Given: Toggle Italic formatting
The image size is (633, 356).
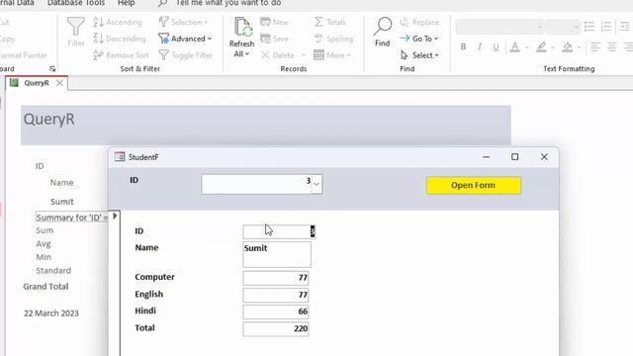Looking at the screenshot, I should [480, 46].
